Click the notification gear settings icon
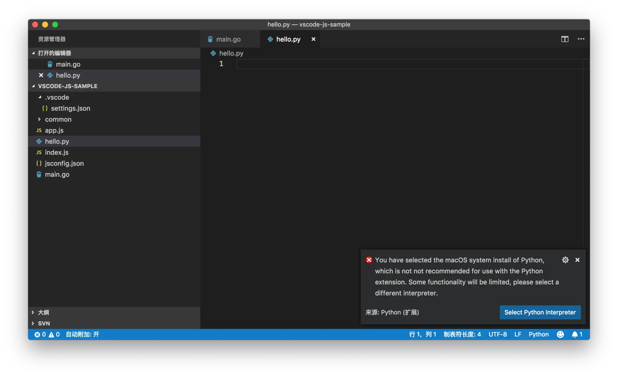This screenshot has width=618, height=377. tap(565, 260)
